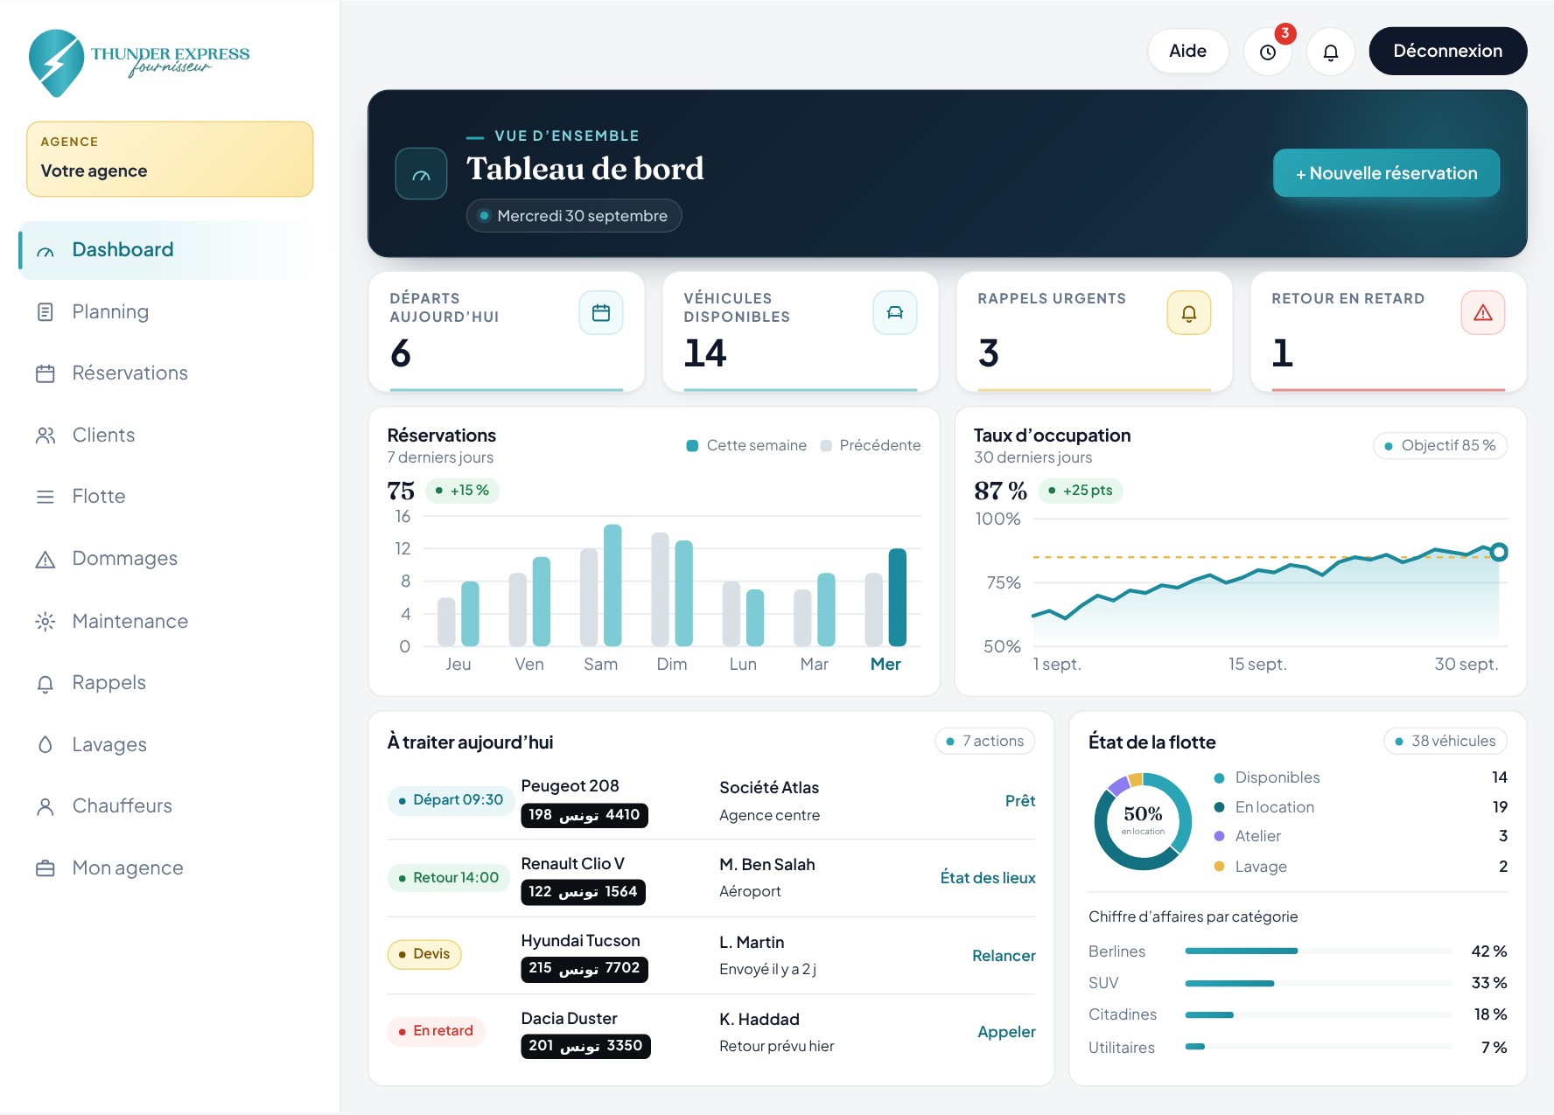Click Appeler for Dacia Duster
The width and height of the screenshot is (1554, 1115).
pos(1006,1032)
